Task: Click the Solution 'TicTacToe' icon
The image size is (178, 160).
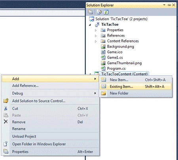Action: [91, 19]
